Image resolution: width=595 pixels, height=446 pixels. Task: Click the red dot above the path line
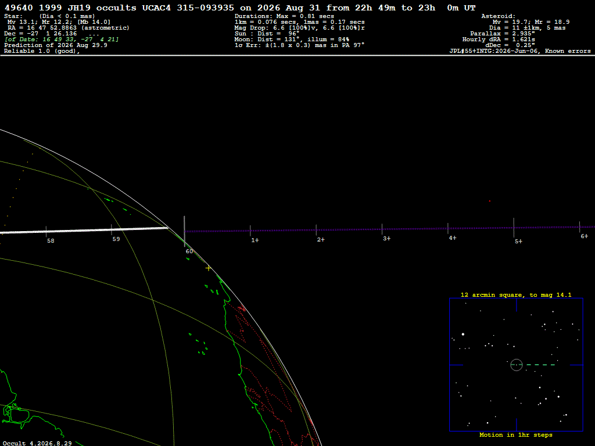[489, 201]
